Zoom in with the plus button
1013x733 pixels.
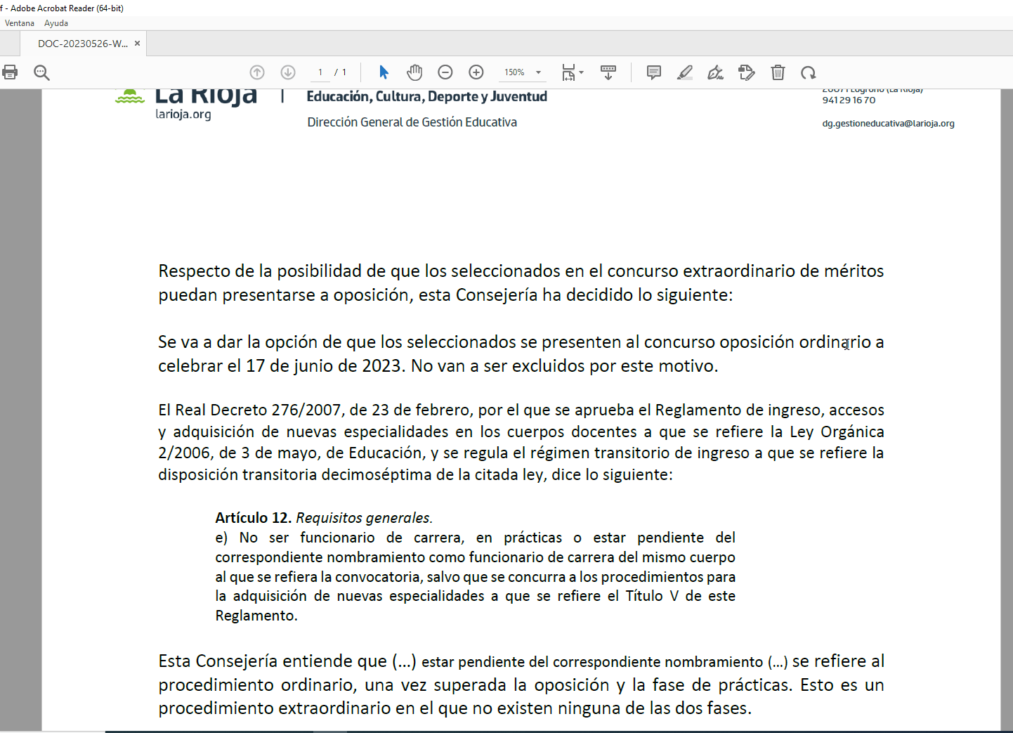pyautogui.click(x=476, y=72)
